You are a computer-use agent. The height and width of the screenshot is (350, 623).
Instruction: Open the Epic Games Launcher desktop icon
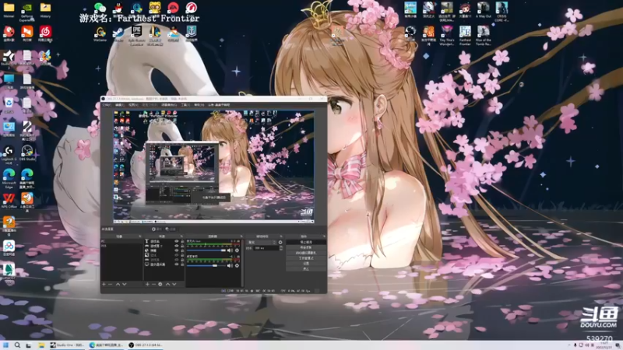coord(136,35)
